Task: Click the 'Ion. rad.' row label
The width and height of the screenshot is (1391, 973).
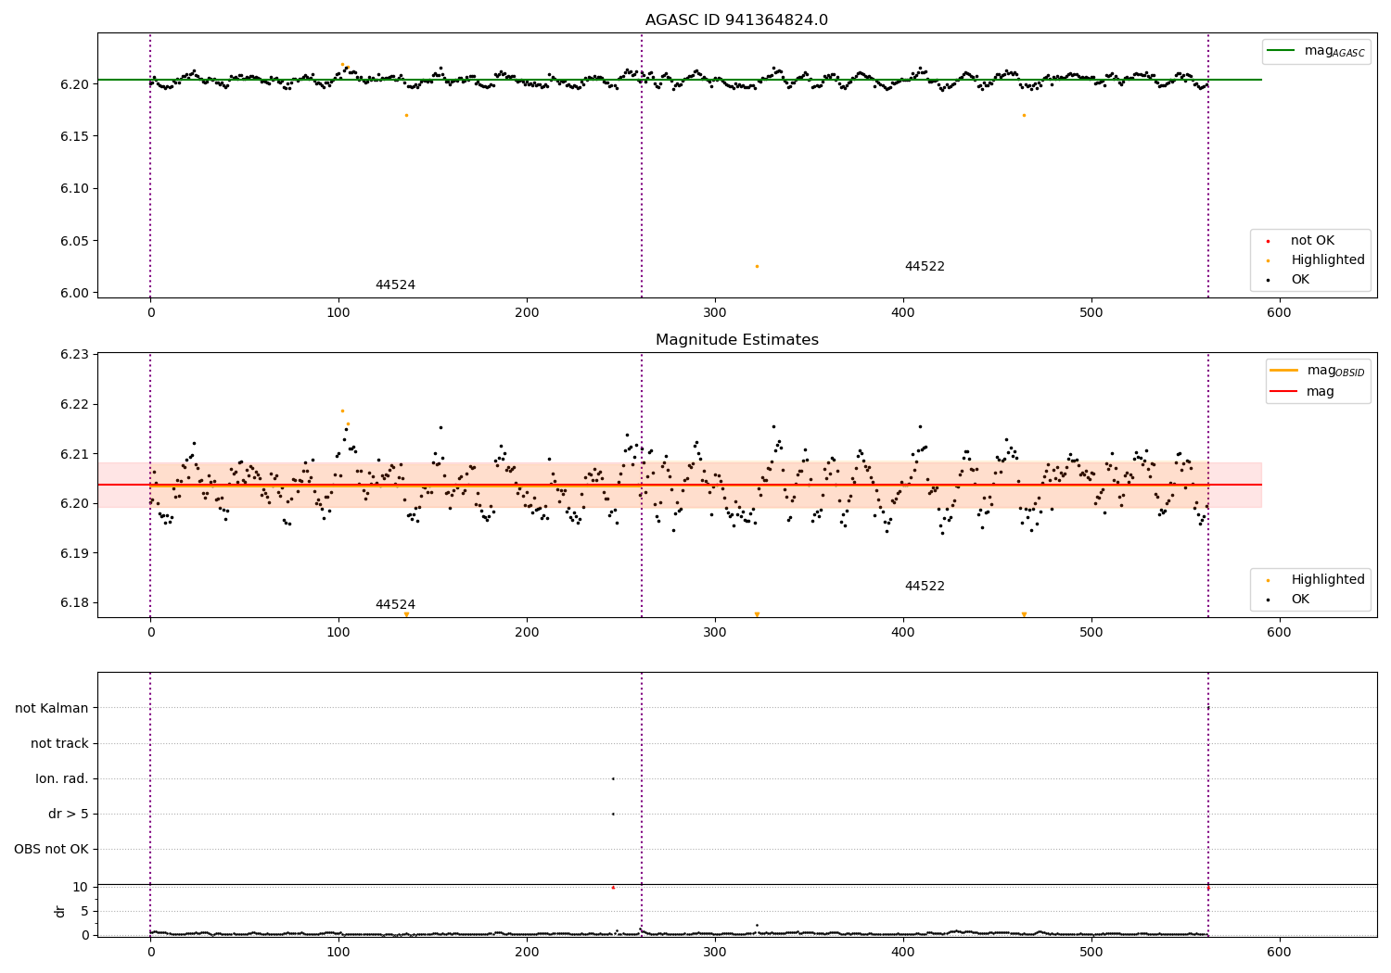Action: 62,779
